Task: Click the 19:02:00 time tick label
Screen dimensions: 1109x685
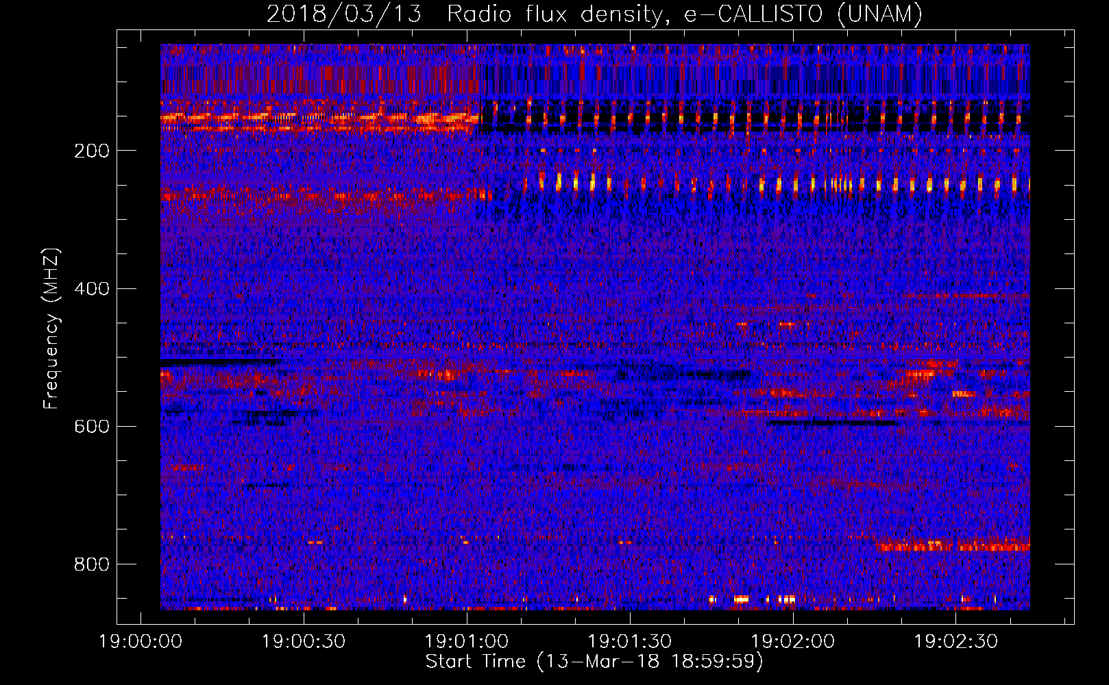Action: 793,642
